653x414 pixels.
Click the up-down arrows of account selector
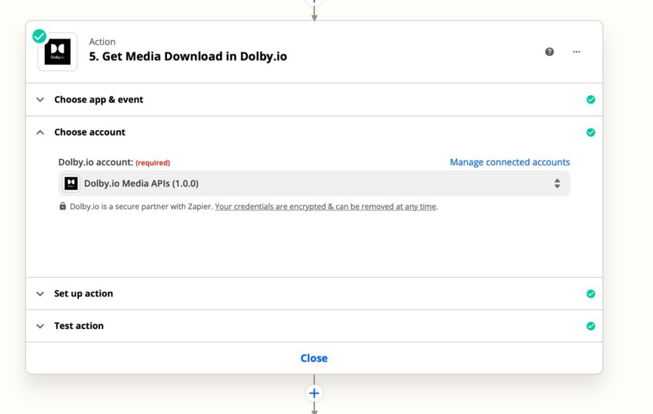coord(557,183)
